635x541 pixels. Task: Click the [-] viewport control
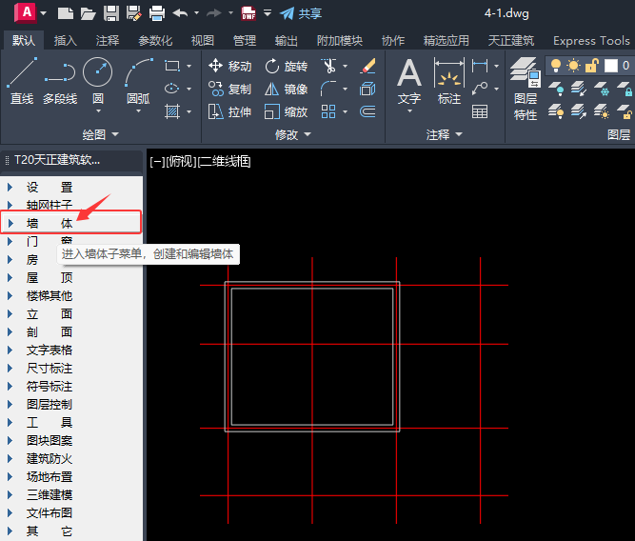coord(157,162)
